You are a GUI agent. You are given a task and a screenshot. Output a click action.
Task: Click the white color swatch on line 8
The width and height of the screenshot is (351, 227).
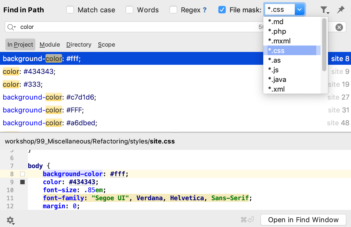pos(22,174)
